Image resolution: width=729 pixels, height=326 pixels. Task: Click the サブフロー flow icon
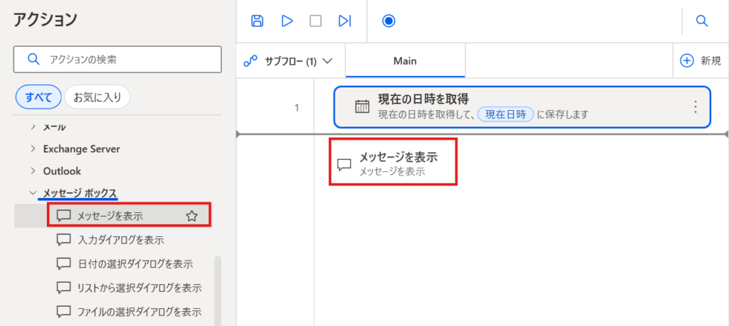(x=251, y=61)
